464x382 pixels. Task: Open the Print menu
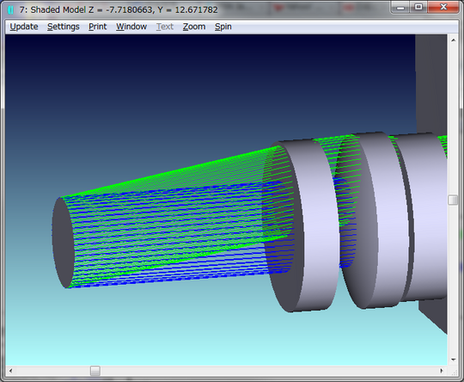pos(97,27)
